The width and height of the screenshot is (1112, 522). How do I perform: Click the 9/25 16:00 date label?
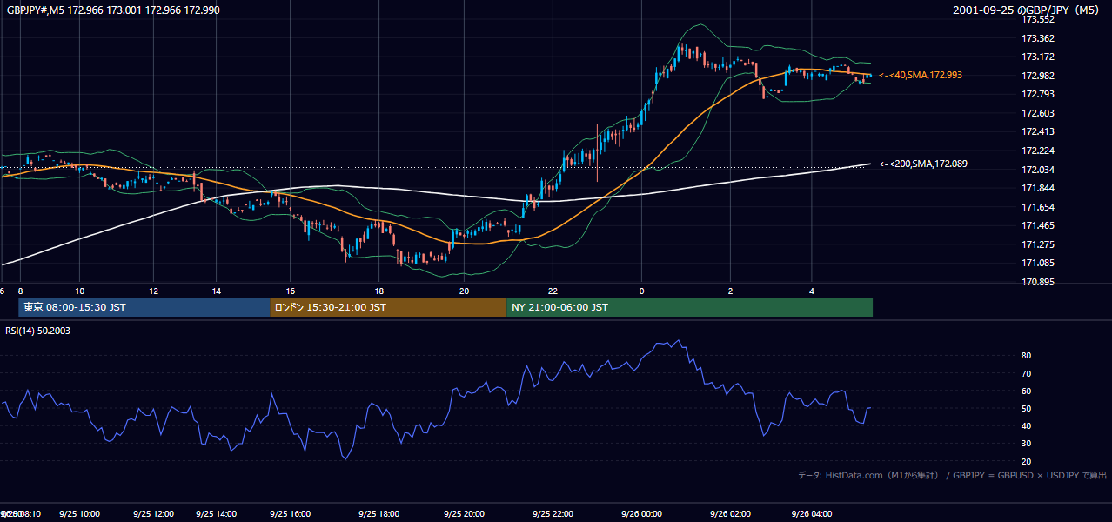point(291,514)
